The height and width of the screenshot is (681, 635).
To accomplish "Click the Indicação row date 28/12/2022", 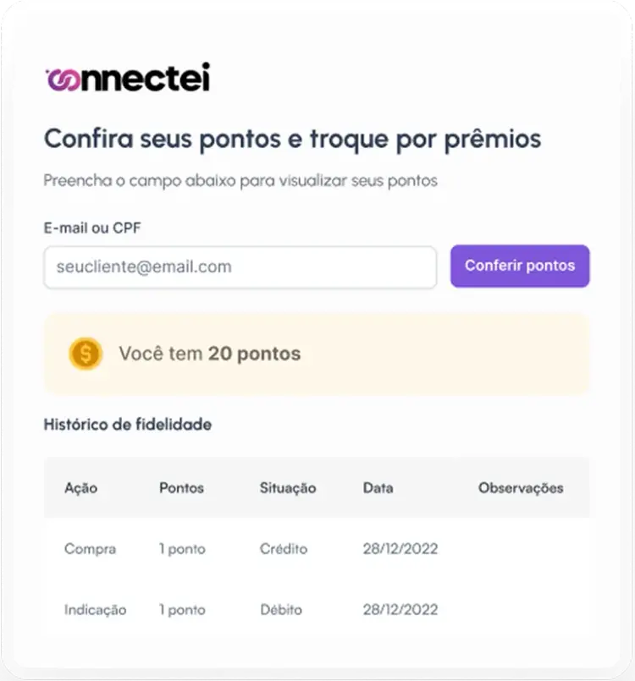I will tap(400, 610).
